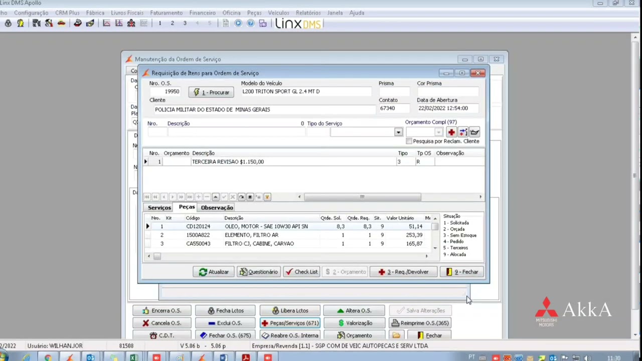Click Libera Lctos button in back window
Viewport: 642px width, 361px height.
[289, 311]
